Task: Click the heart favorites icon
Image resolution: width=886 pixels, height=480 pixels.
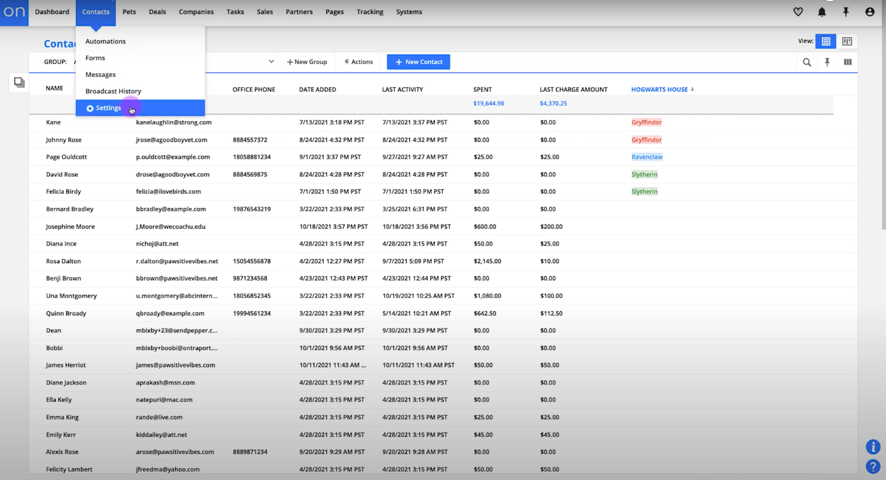Action: click(798, 12)
